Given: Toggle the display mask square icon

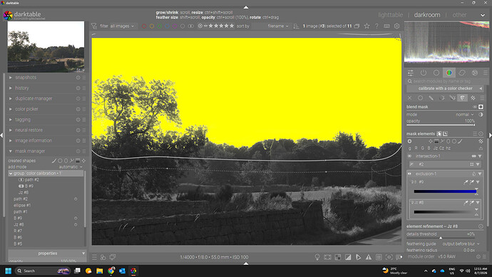Looking at the screenshot, I should 481,107.
